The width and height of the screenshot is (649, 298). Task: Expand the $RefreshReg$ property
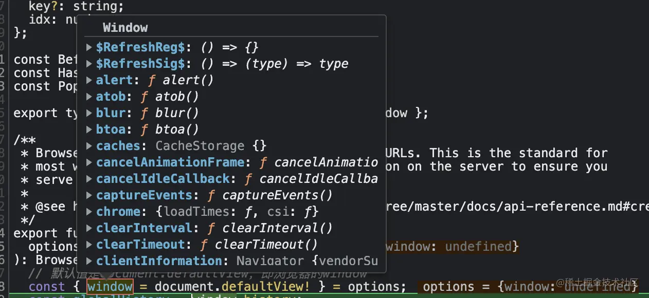[90, 48]
